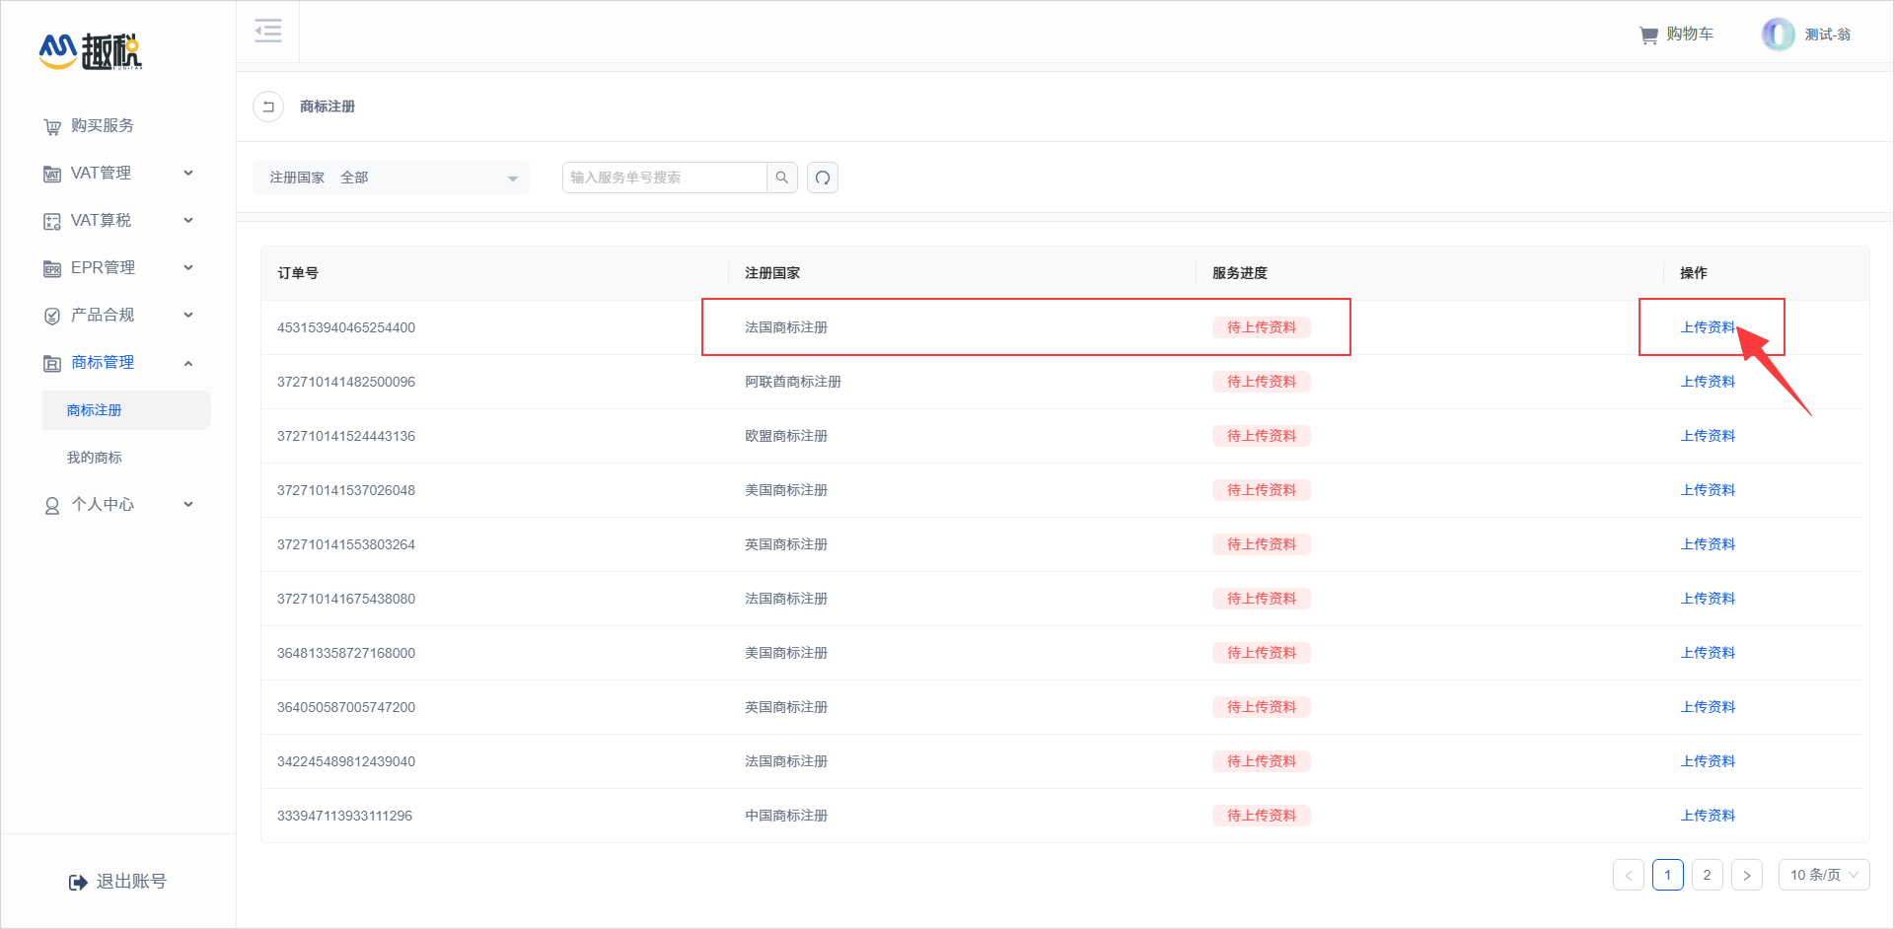This screenshot has width=1894, height=929.
Task: Click the user avatar for 测试-翁
Action: coord(1778,35)
